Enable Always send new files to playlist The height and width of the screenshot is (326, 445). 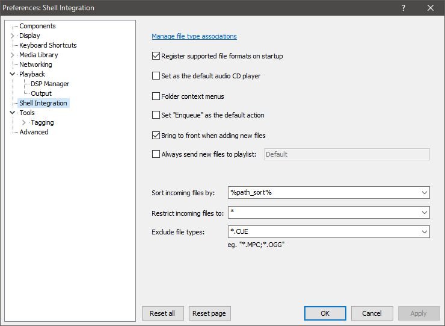[x=156, y=154]
